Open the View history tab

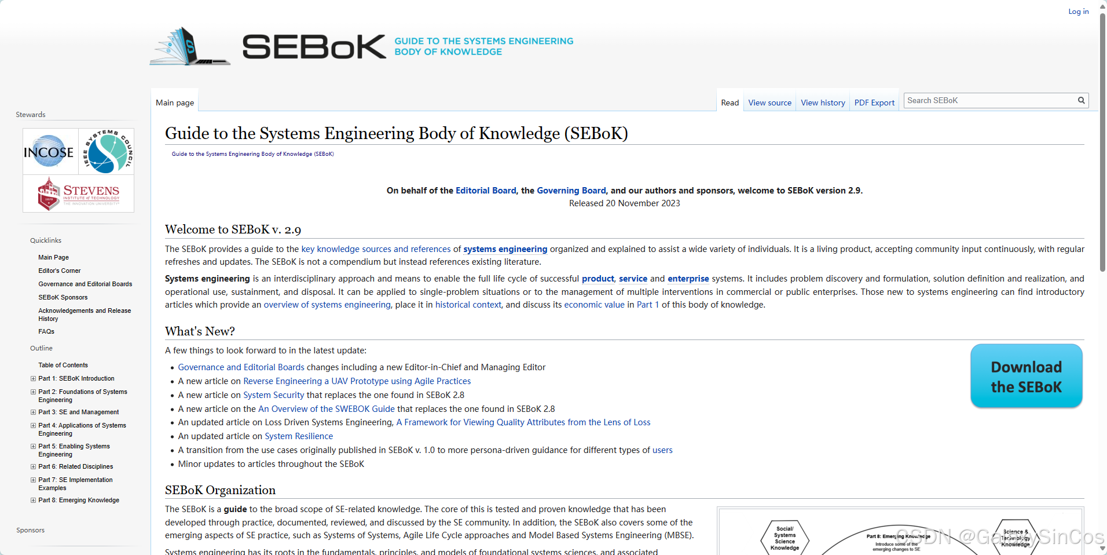pos(823,103)
